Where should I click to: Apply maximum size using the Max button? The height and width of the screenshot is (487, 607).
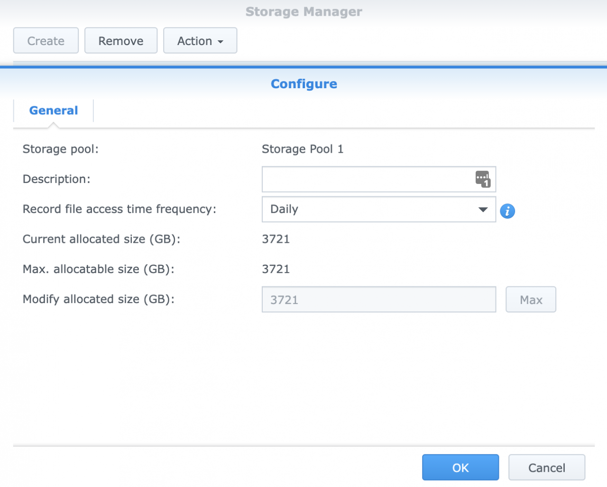click(x=531, y=299)
